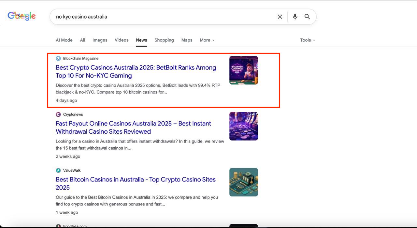Viewport: 417px width, 228px height.
Task: Click the Google logo
Action: pyautogui.click(x=22, y=16)
